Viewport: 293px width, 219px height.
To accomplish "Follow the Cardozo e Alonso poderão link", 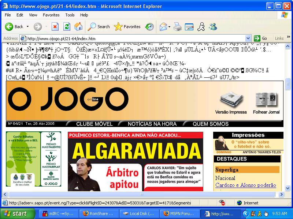I will [246, 185].
